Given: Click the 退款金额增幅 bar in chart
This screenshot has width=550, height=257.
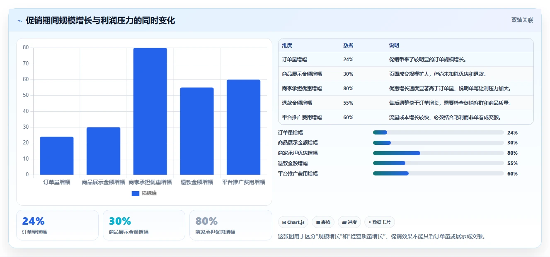Looking at the screenshot, I should click(197, 131).
